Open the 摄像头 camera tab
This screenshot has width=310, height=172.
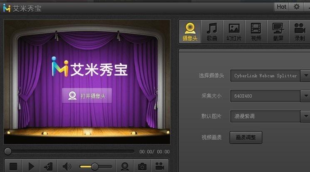coord(190,32)
